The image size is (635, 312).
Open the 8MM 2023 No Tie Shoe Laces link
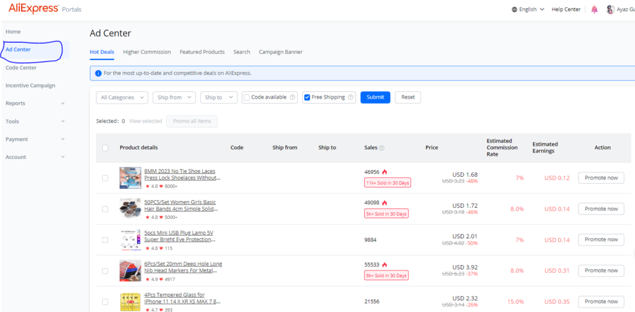[183, 174]
